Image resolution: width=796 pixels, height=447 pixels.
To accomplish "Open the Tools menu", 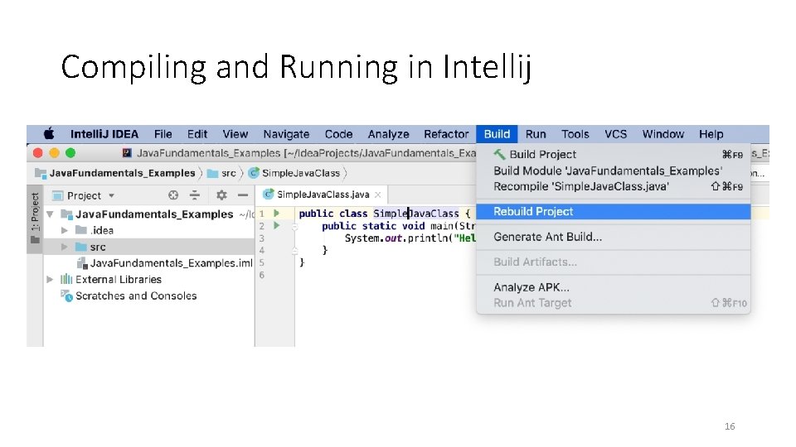I will (x=575, y=134).
